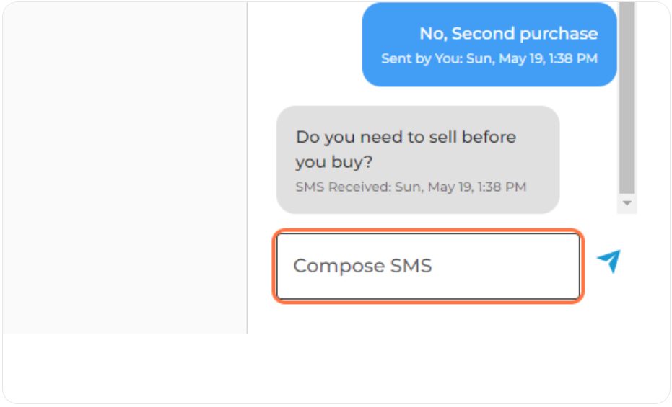Click the white space right of received bubble
The image size is (672, 407).
[588, 160]
